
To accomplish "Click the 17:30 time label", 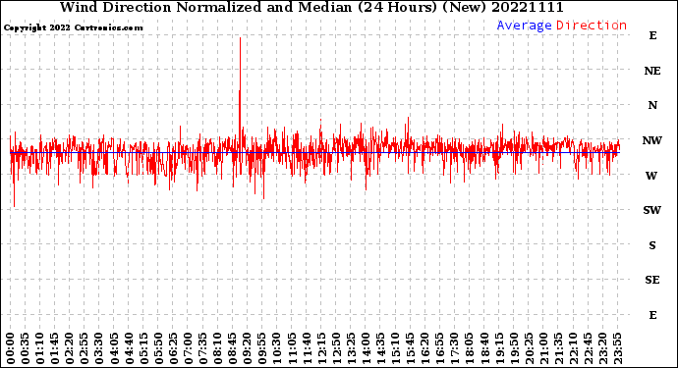I will pos(454,348).
